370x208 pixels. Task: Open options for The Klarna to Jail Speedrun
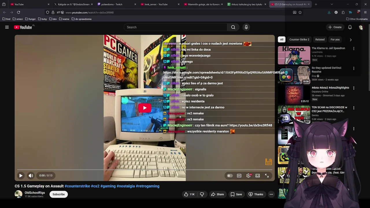point(354,49)
